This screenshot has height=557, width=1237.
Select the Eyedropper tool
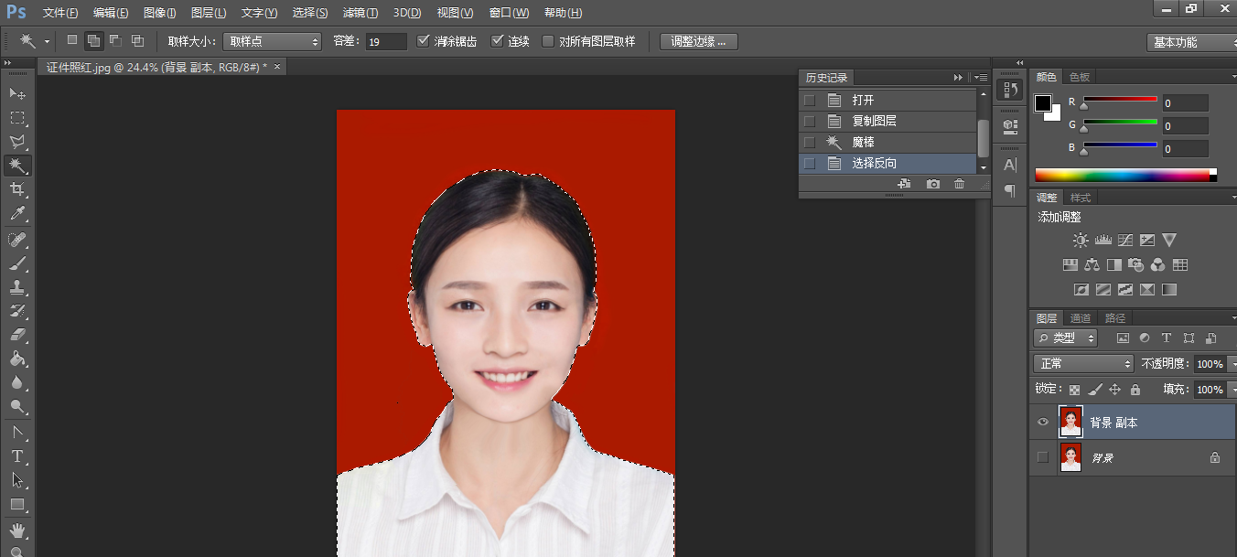click(x=17, y=214)
